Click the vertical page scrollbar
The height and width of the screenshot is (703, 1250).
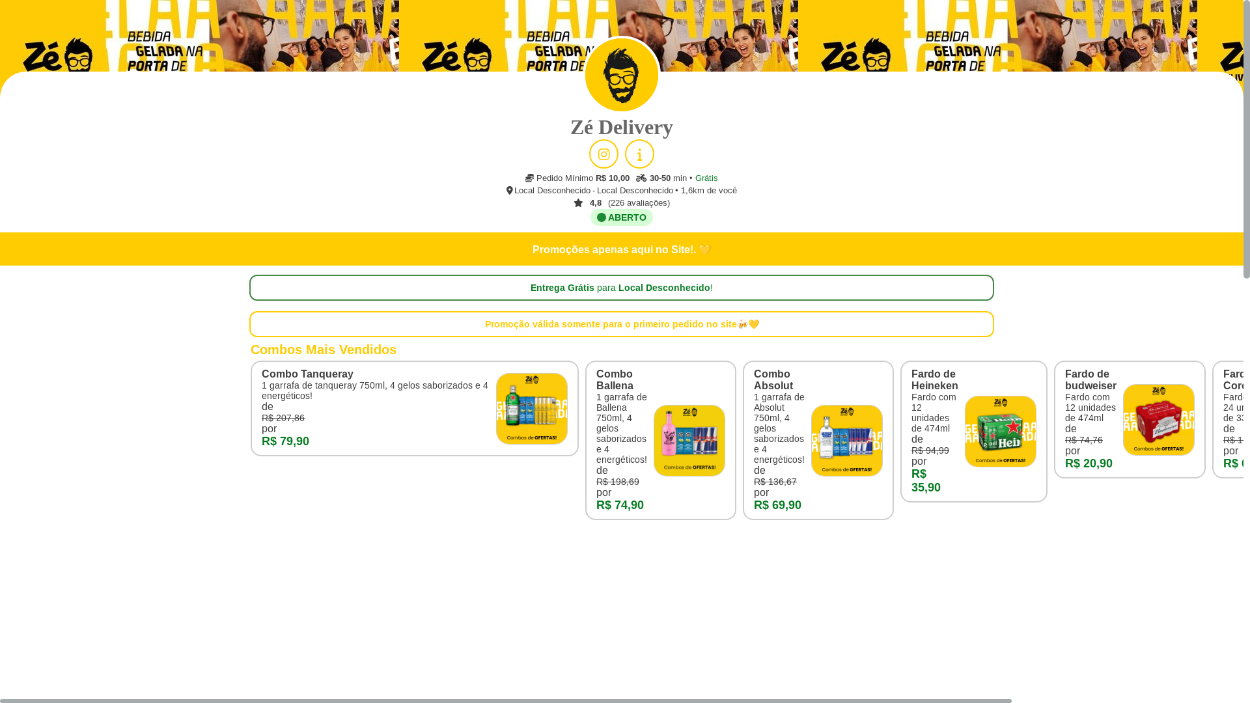[x=1247, y=139]
